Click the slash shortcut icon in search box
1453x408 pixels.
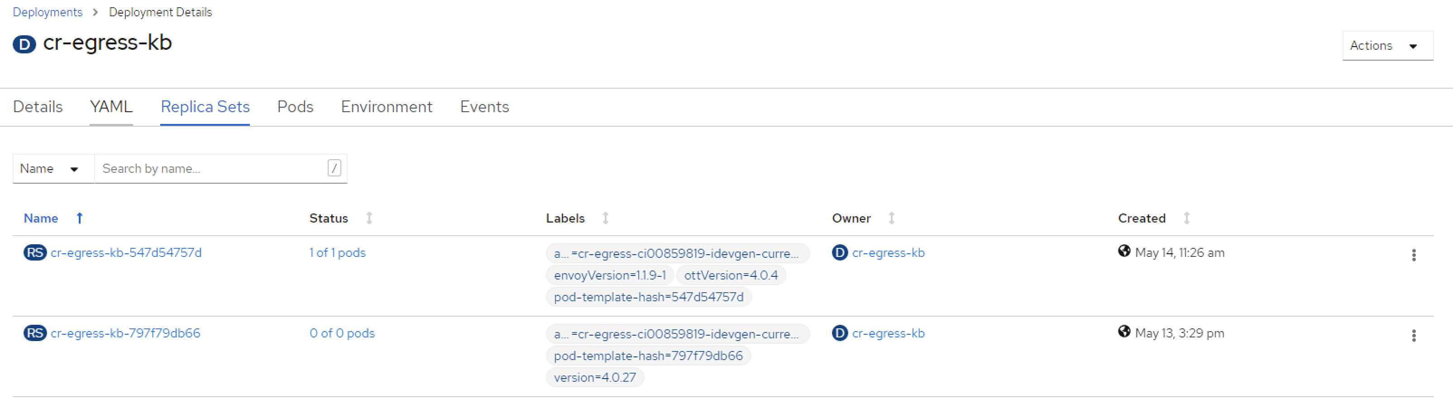[334, 168]
